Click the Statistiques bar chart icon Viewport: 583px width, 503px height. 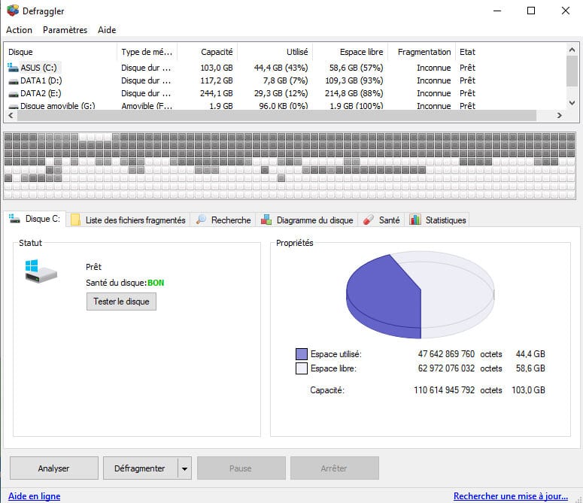coord(415,220)
